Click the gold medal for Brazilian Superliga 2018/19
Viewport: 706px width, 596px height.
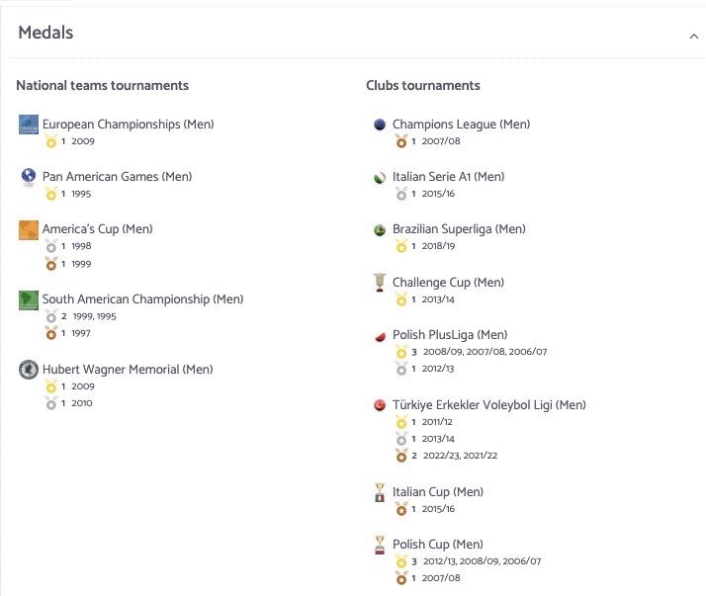[401, 246]
